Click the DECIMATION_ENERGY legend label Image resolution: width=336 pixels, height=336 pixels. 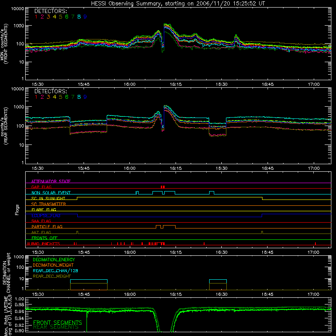click(x=54, y=260)
